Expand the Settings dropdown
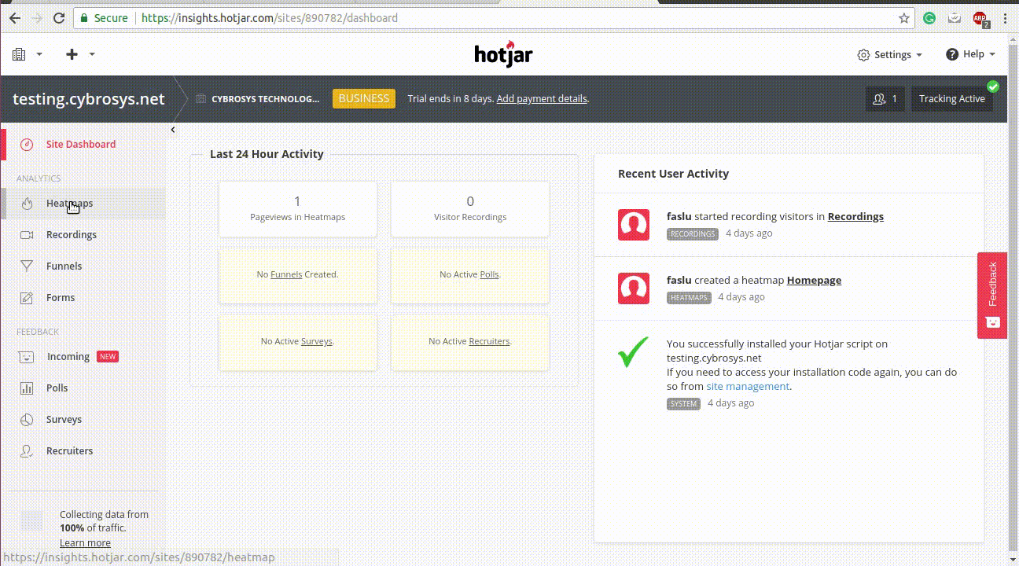The height and width of the screenshot is (566, 1019). pyautogui.click(x=889, y=54)
